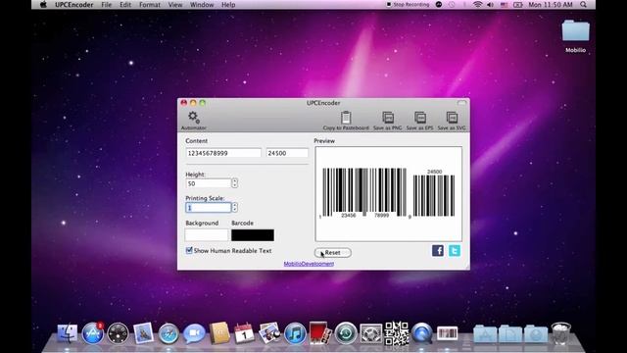Viewport: 627px width, 353px height.
Task: Click Stop Recording in menu bar
Action: (x=408, y=5)
